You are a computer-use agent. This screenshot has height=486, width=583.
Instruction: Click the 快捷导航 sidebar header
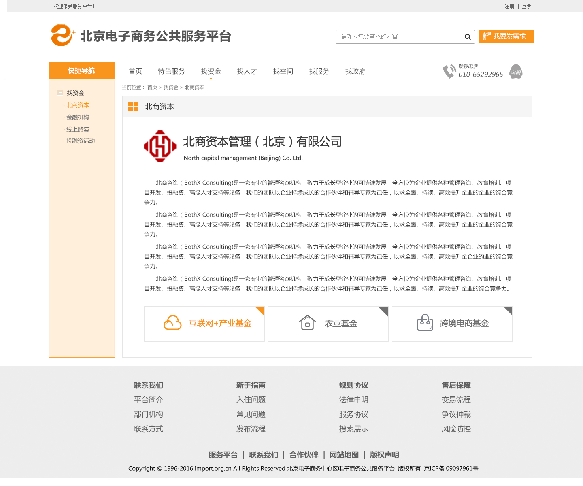coord(82,70)
